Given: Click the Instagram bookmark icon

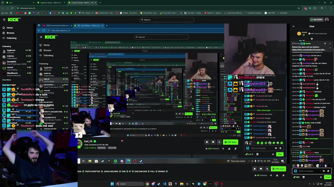Looking at the screenshot, I should click(x=25, y=13).
